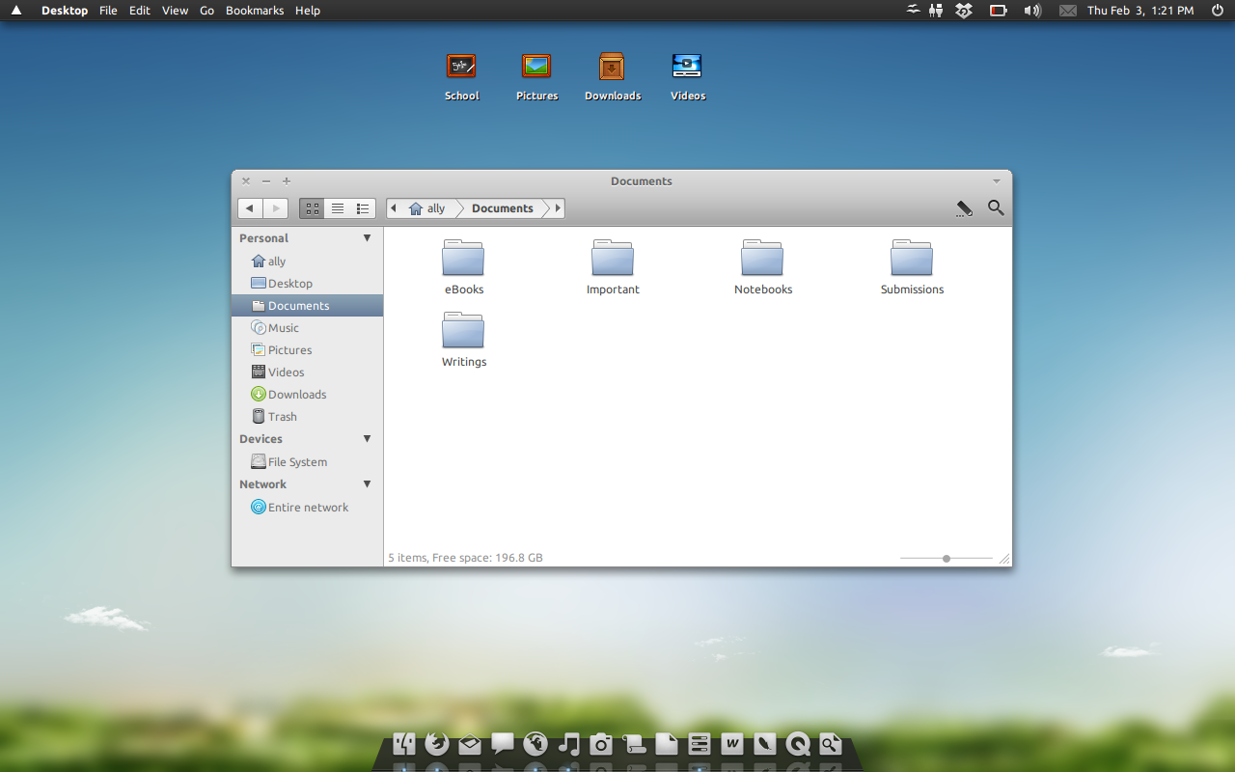Viewport: 1235px width, 772px height.
Task: Click the status bar free space text
Action: point(487,558)
